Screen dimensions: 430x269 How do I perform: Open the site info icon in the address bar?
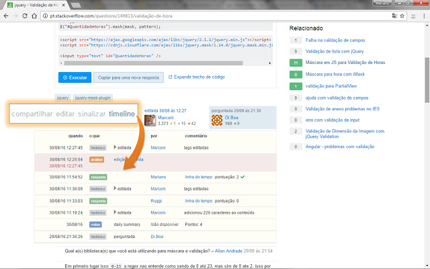point(45,16)
